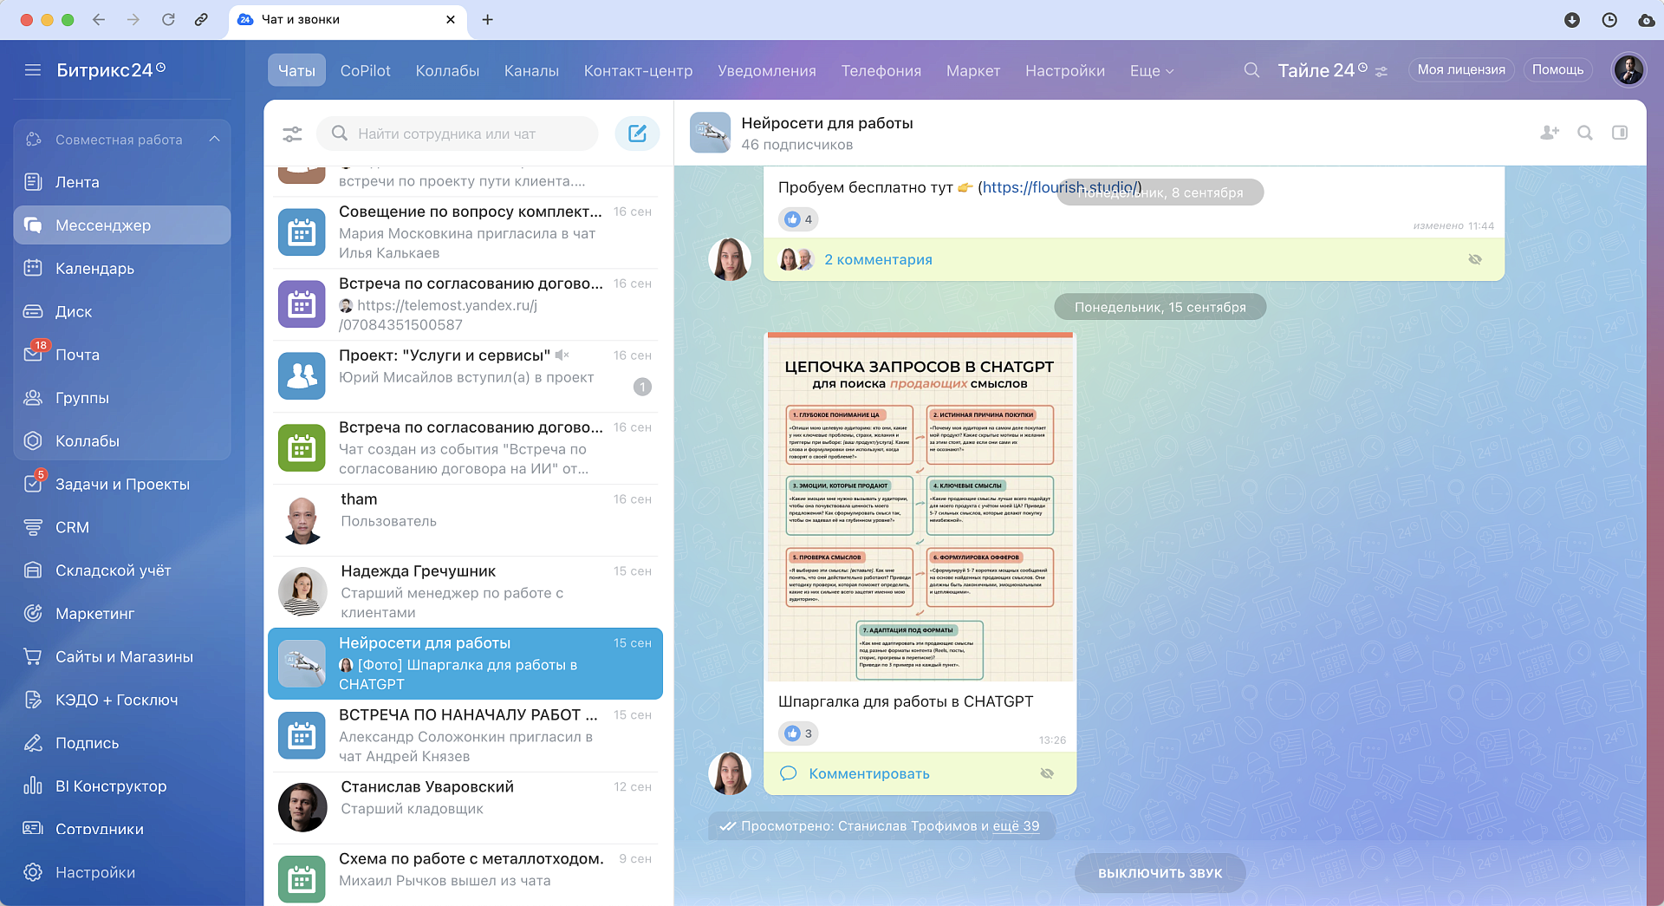Viewport: 1664px width, 906px height.
Task: Toggle visibility of the Комментировать bar
Action: click(1047, 772)
